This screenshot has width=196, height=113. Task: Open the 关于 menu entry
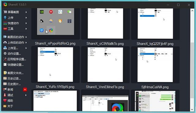15,106
